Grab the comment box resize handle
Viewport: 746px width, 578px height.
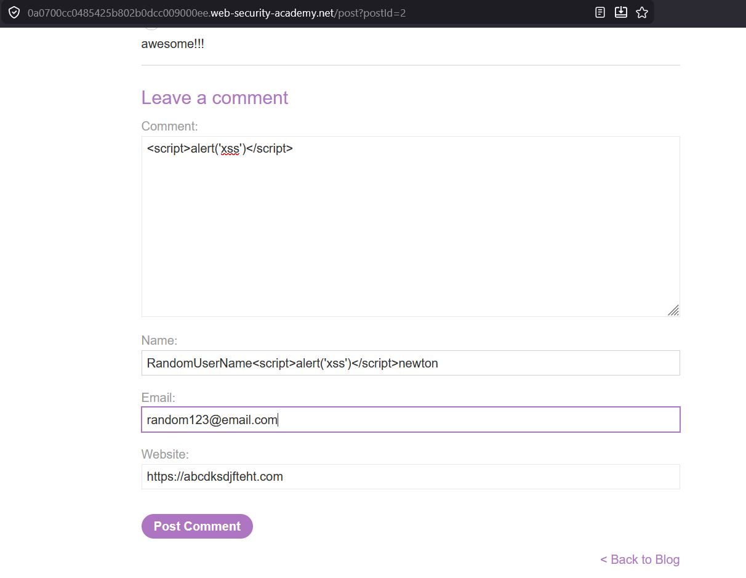673,310
